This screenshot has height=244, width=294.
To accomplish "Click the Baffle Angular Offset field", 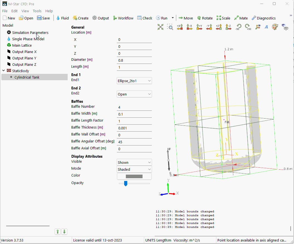I will coord(134,142).
